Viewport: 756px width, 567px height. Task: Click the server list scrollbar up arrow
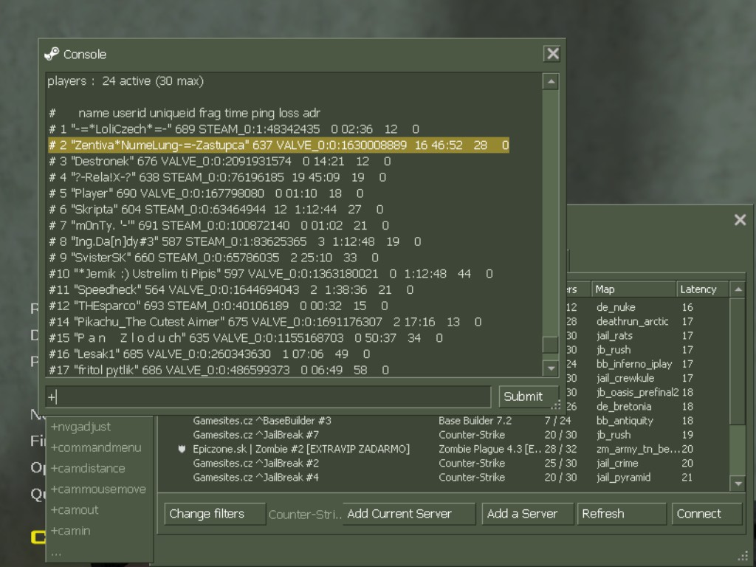coord(738,289)
